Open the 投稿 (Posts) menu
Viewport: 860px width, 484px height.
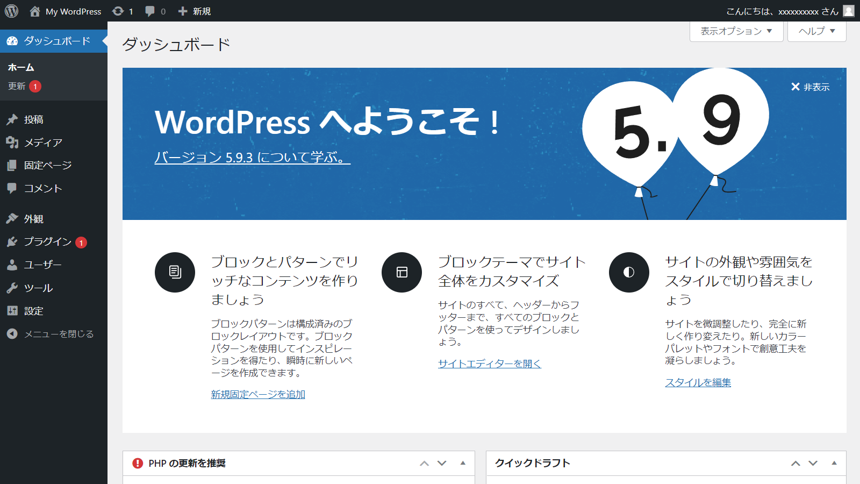coord(33,119)
